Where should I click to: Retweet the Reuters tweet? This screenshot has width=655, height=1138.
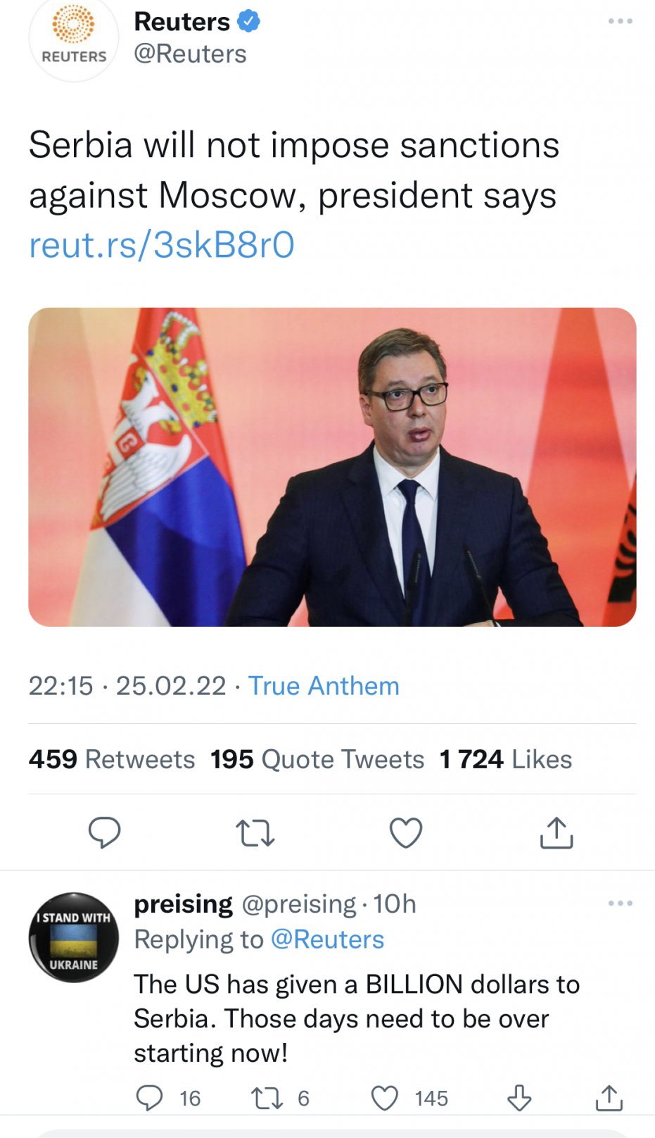(255, 832)
